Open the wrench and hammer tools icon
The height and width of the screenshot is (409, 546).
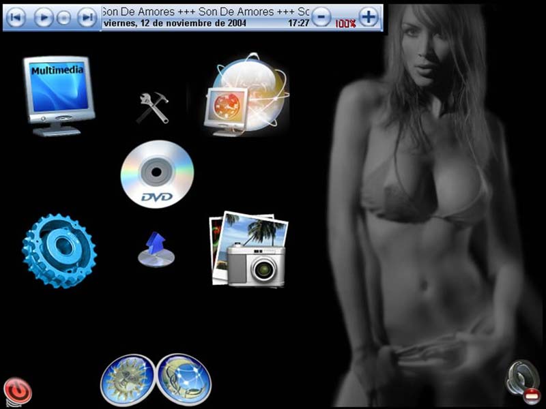153,108
